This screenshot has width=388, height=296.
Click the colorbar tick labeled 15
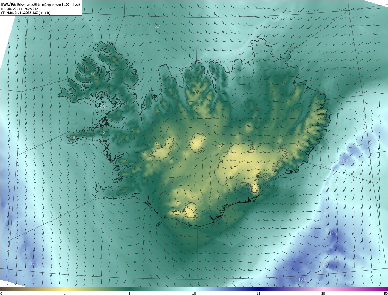click(x=259, y=294)
